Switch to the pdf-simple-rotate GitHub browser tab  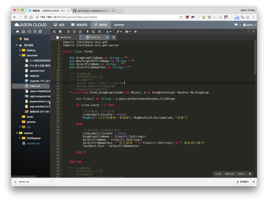(x=94, y=11)
